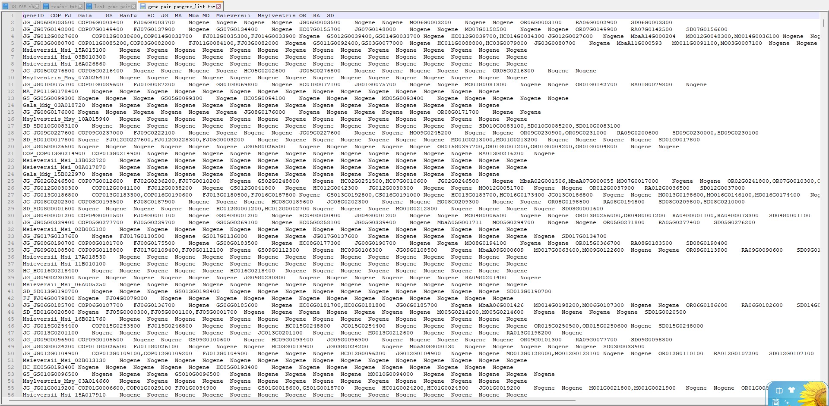Click the save icon on 03.PAV.sh tab
829x406 pixels.
point(6,6)
